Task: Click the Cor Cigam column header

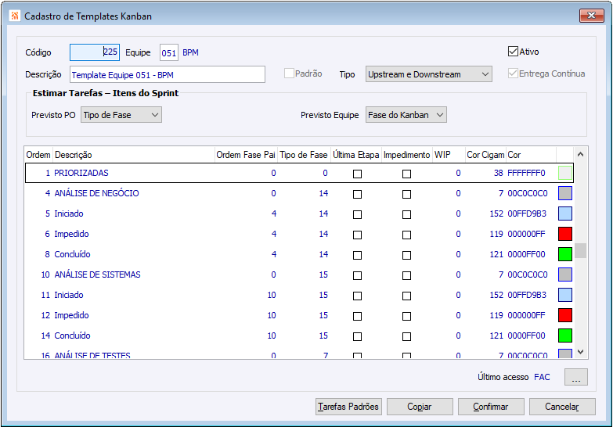Action: point(485,155)
